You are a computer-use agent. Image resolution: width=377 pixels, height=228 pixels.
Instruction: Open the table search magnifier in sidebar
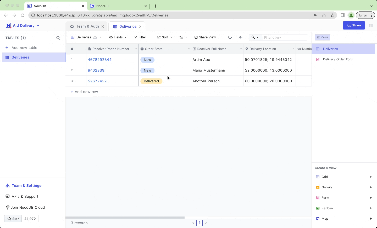click(58, 38)
